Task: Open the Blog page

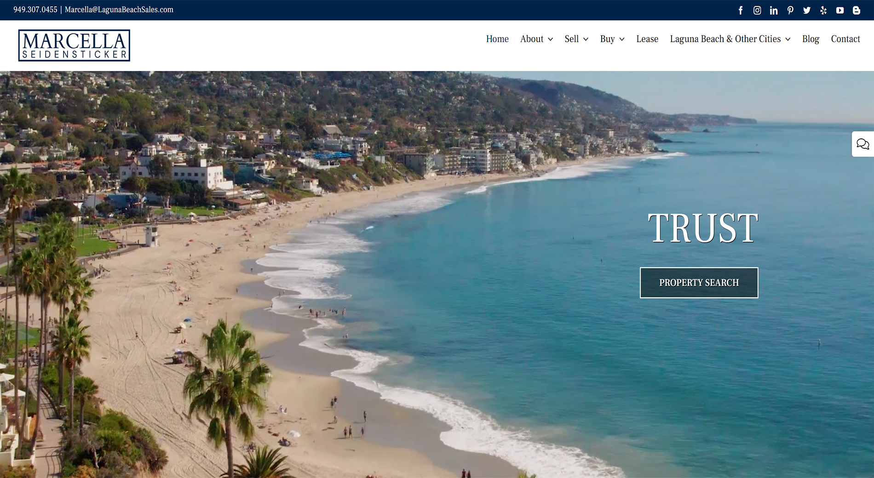Action: pyautogui.click(x=811, y=39)
